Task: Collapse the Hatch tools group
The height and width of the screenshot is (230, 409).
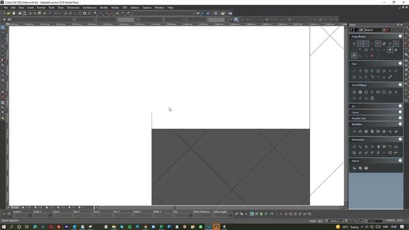Action: [x=400, y=160]
